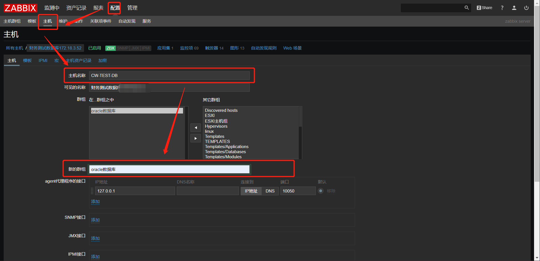Image resolution: width=540 pixels, height=261 pixels.
Task: Select Discovered hosts in other groups
Action: (221, 110)
